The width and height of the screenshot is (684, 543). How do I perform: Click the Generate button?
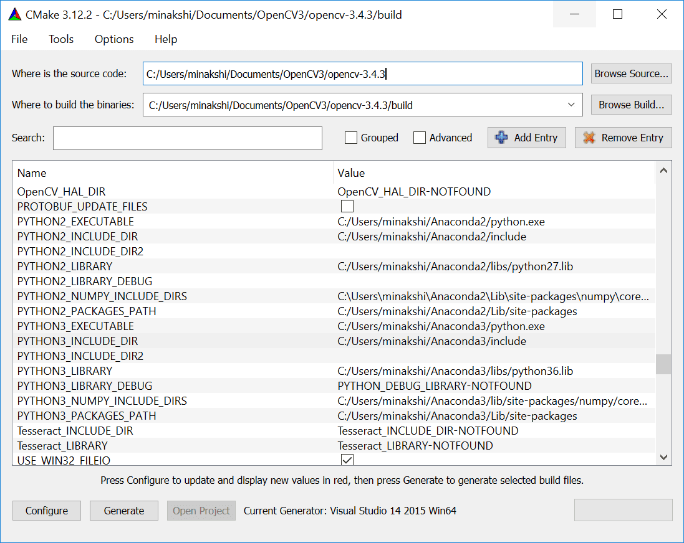pyautogui.click(x=124, y=511)
